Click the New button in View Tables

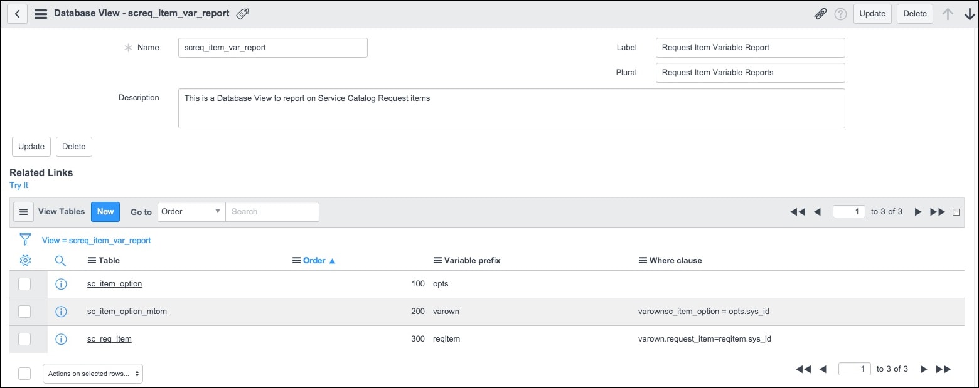click(x=105, y=211)
